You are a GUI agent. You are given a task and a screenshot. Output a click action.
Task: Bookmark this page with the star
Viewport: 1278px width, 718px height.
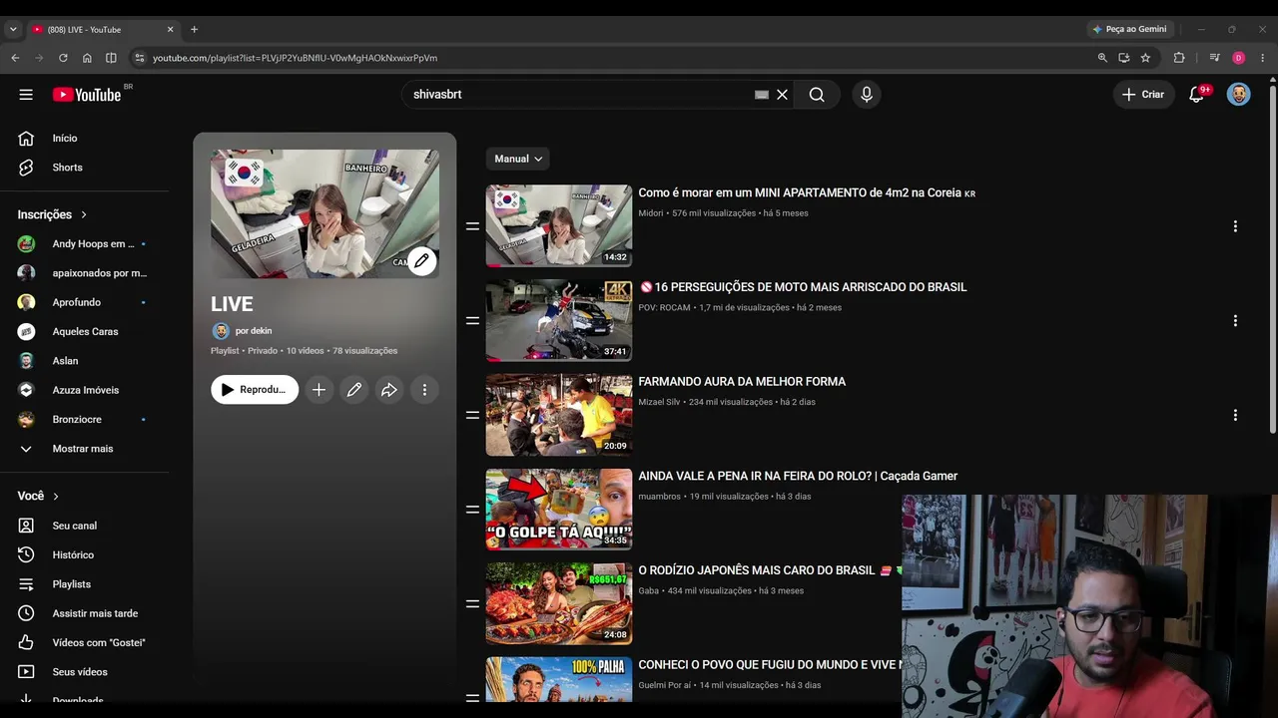click(1145, 58)
